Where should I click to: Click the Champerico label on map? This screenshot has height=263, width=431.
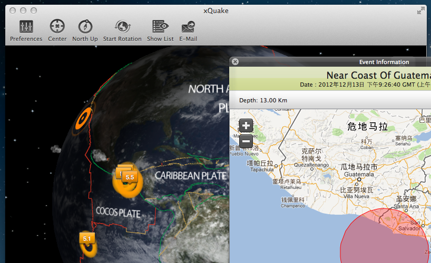(293, 206)
